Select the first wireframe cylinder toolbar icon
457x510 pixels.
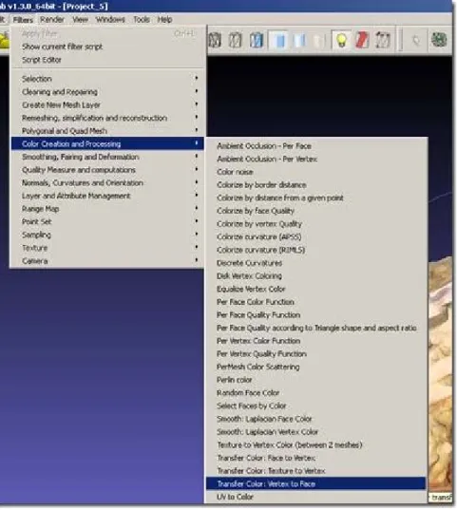pos(215,40)
